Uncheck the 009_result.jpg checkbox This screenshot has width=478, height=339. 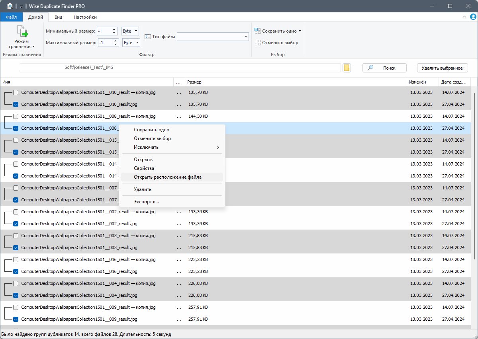click(x=16, y=319)
